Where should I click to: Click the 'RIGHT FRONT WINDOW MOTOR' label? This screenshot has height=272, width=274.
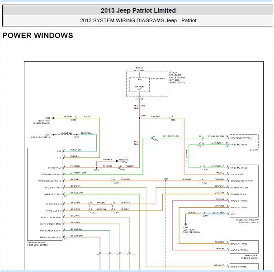[250, 257]
